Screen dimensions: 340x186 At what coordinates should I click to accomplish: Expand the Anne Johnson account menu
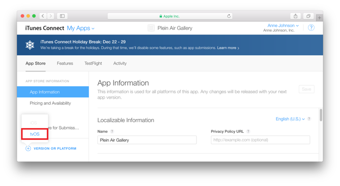283,25
